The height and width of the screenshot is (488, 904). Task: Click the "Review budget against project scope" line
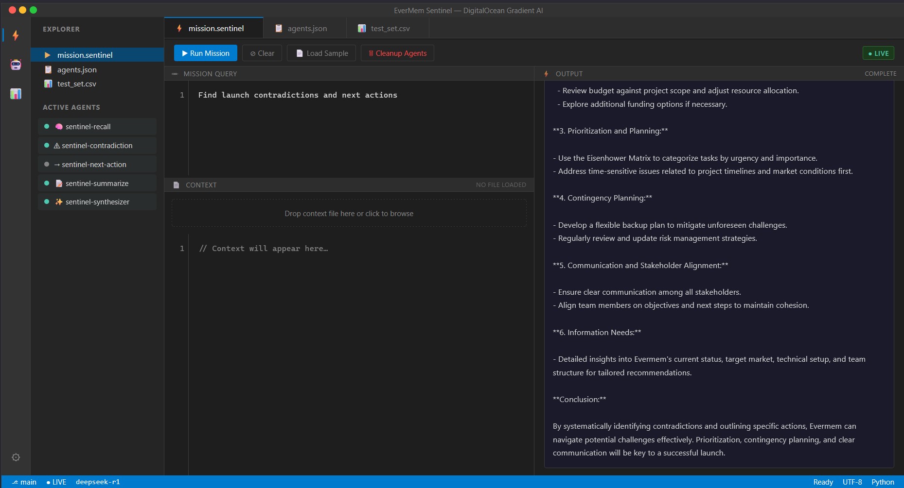[x=678, y=91]
